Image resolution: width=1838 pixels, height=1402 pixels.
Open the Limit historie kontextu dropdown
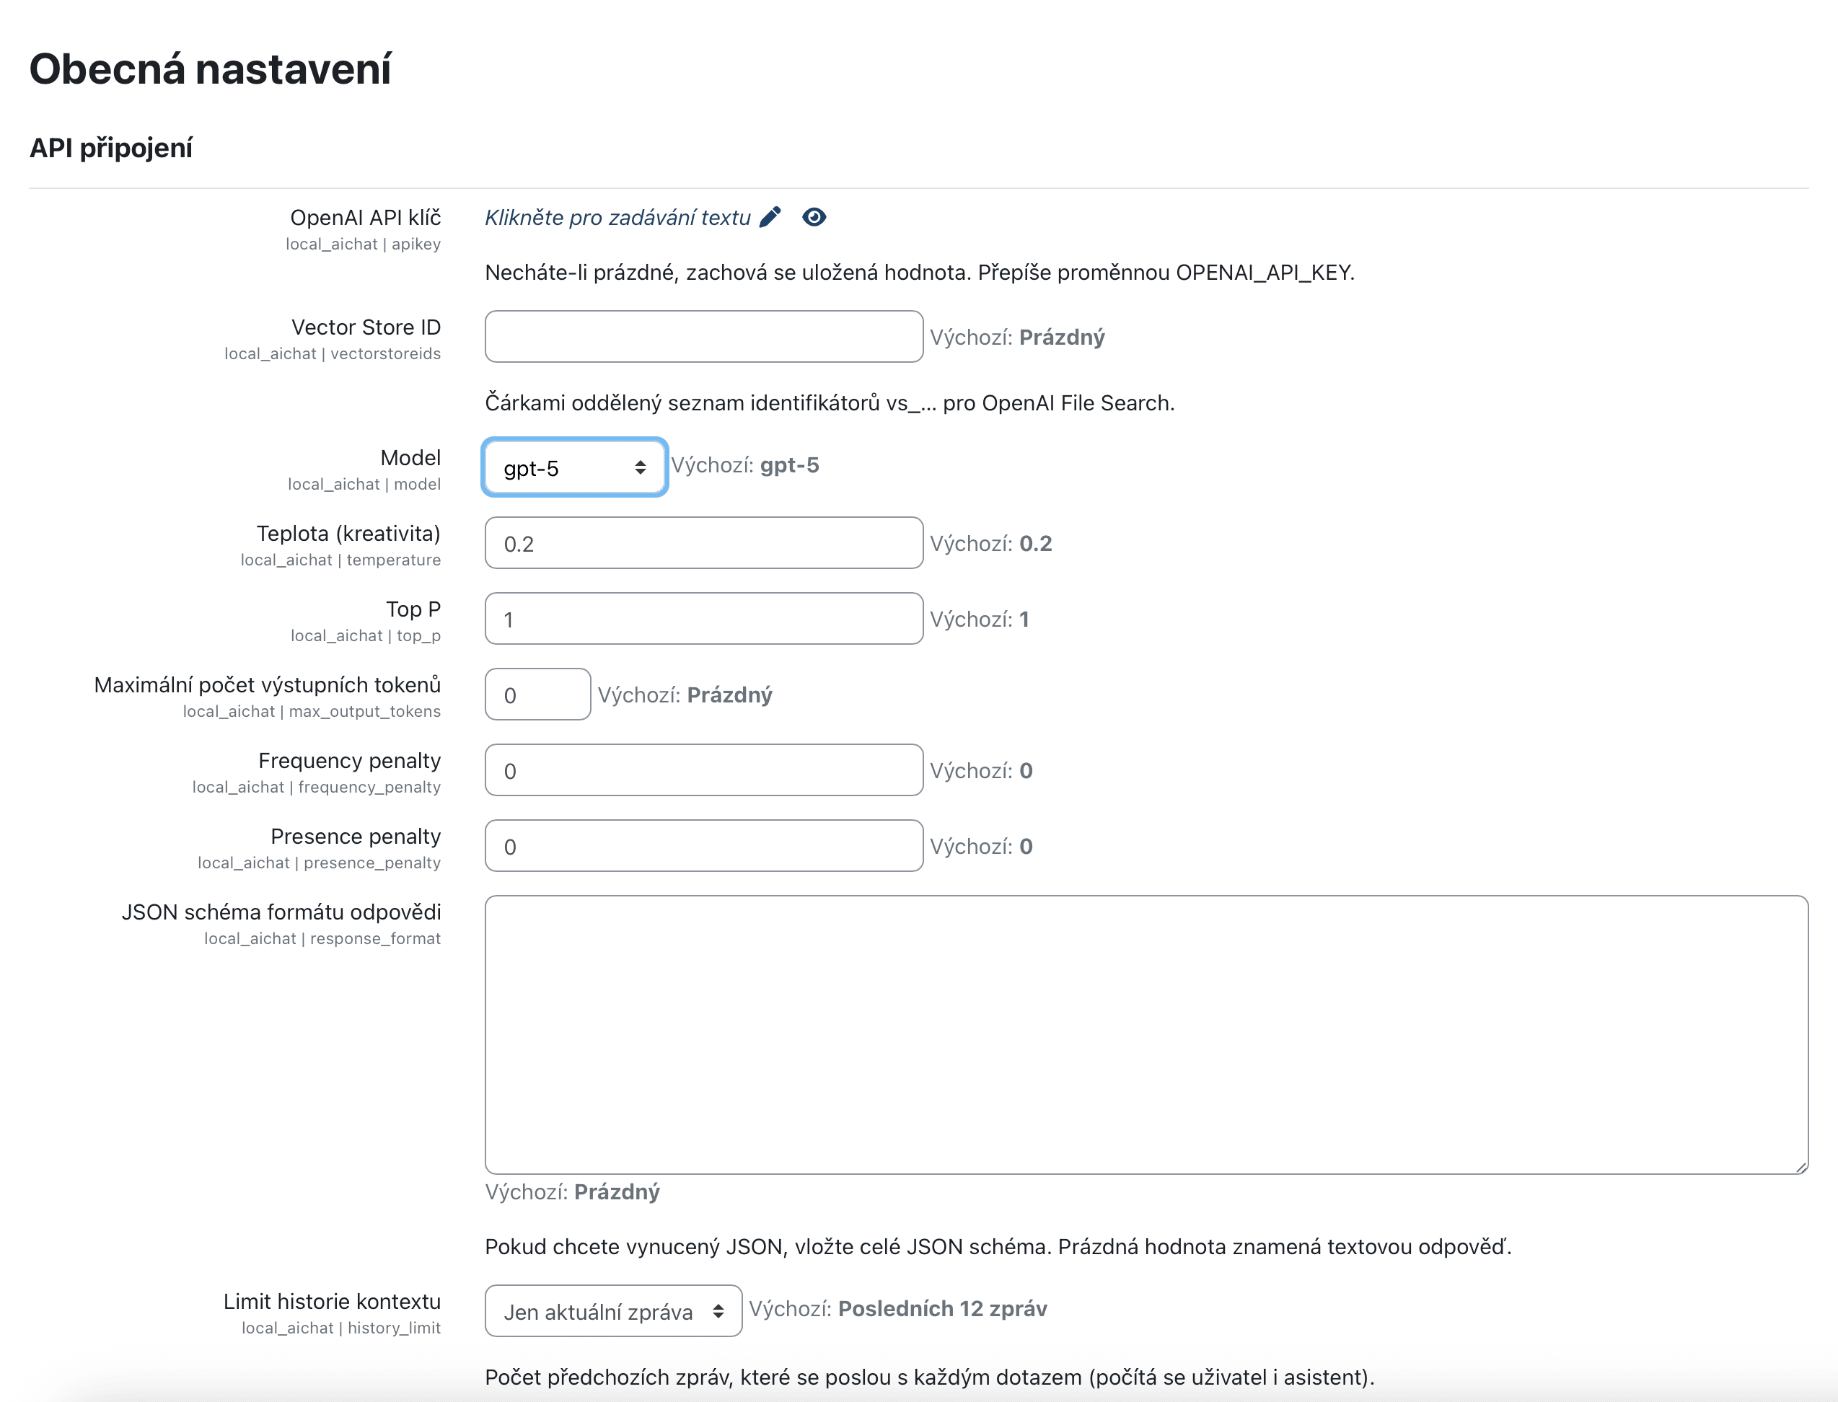coord(612,1311)
